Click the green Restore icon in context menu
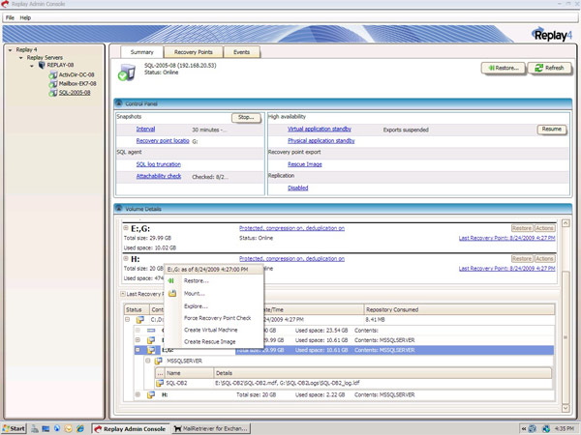 (x=171, y=280)
